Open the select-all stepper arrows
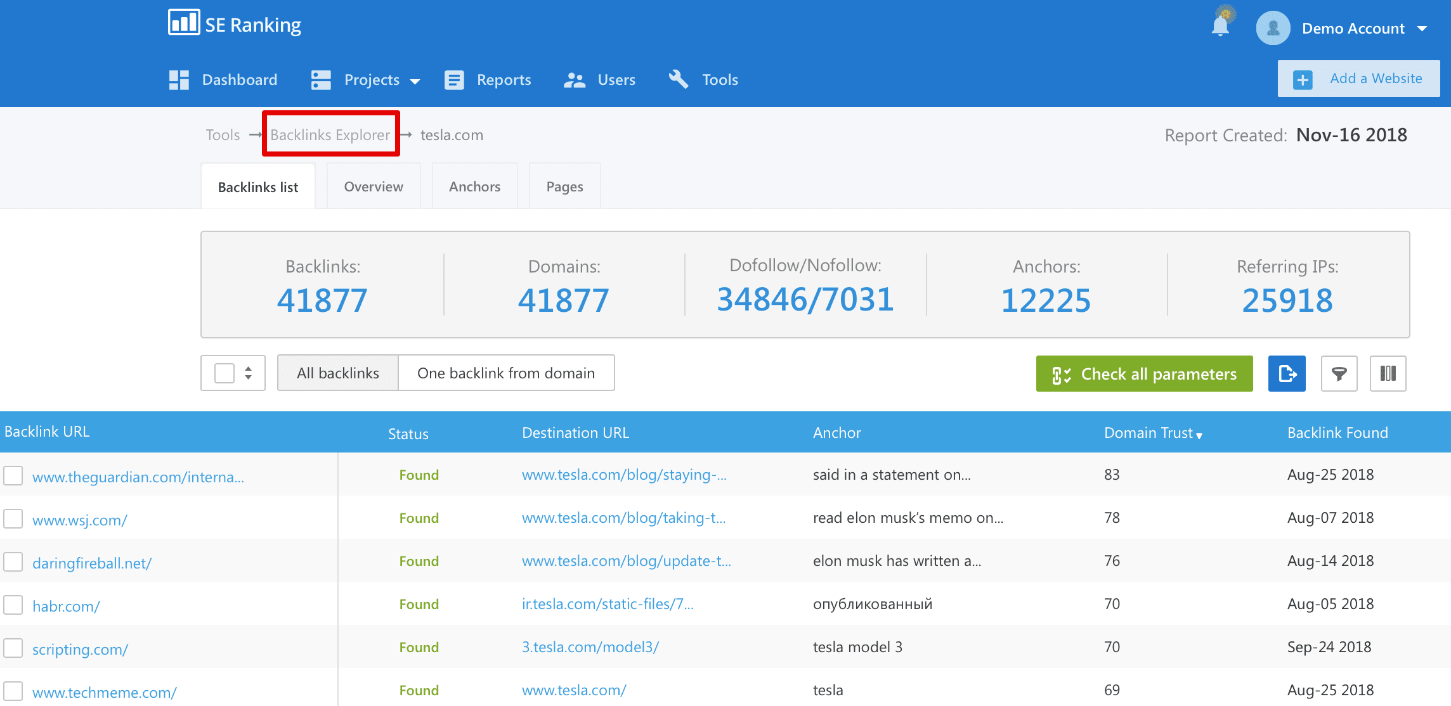 point(249,373)
